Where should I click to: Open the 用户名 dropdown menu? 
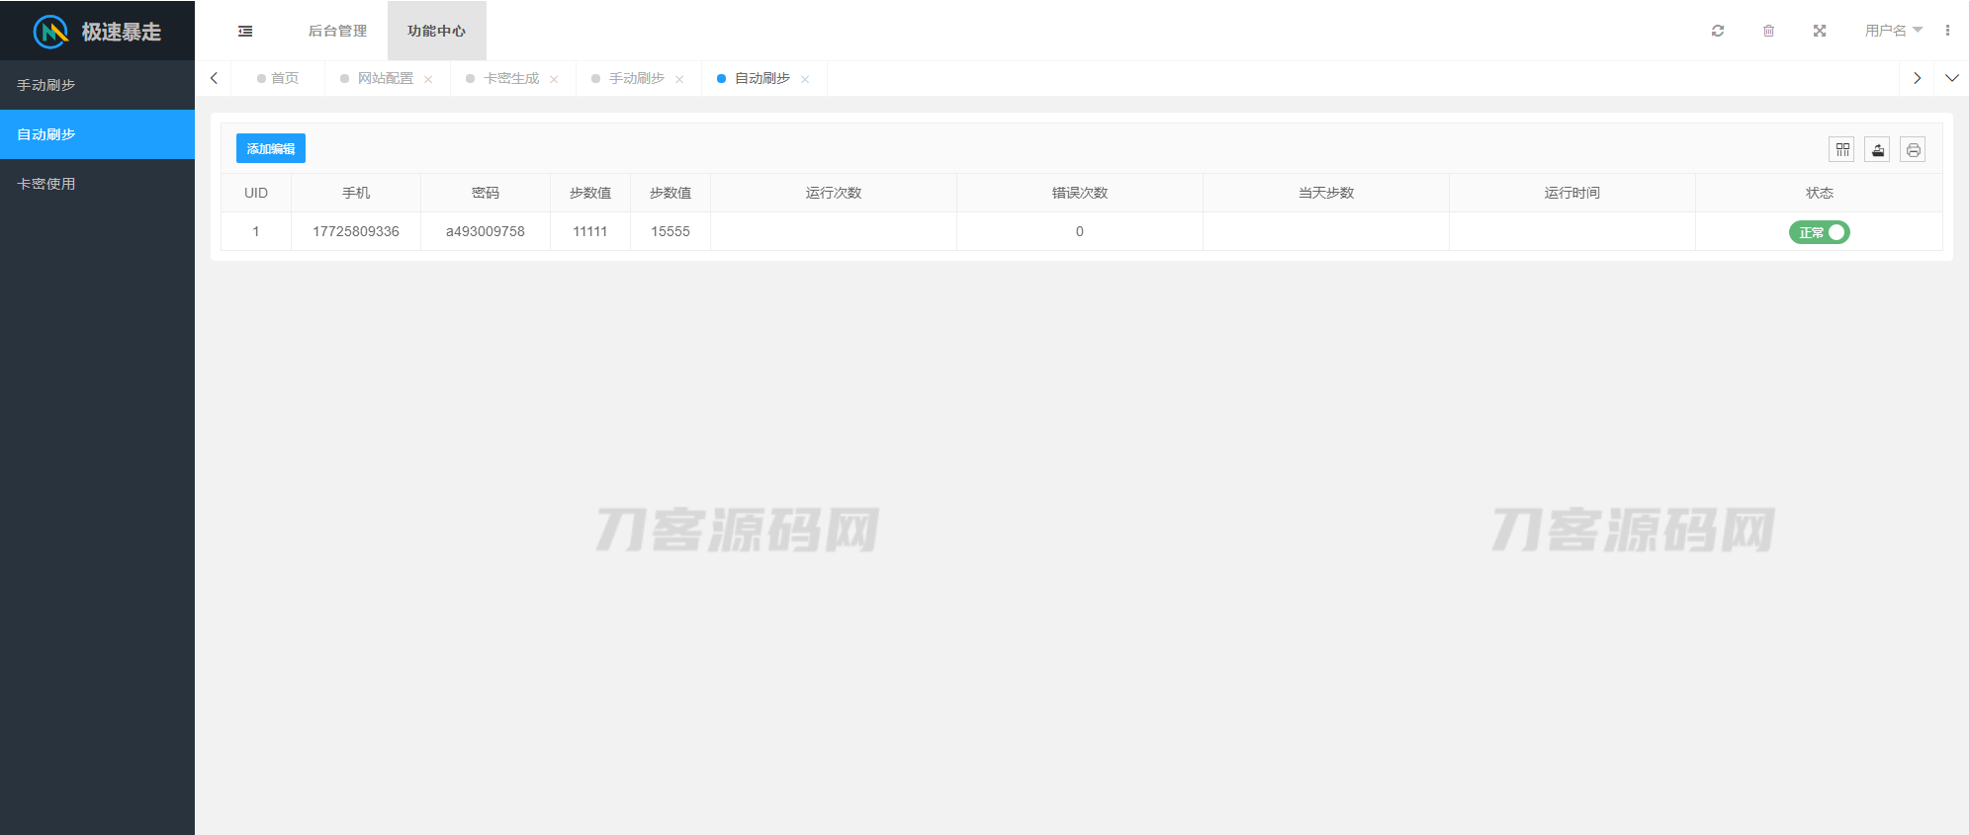point(1893,31)
